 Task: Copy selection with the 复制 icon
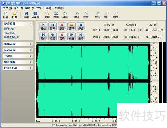(47, 15)
